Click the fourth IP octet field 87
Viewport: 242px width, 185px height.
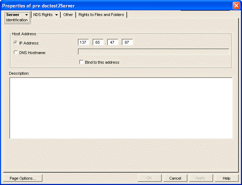(x=127, y=42)
